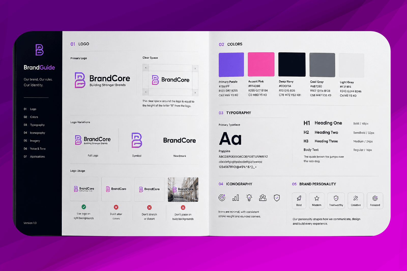Click the red X above busy backgrounds
This screenshot has width=407, height=271.
[x=183, y=208]
